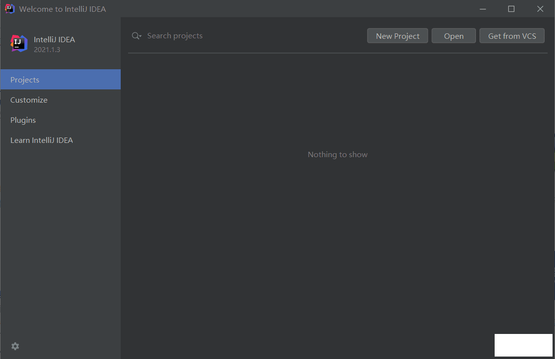Click the "Nothing to show" placeholder text

[337, 155]
